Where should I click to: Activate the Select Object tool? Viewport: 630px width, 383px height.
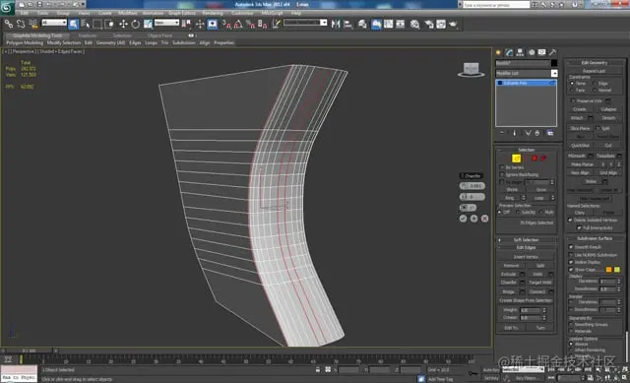73,24
